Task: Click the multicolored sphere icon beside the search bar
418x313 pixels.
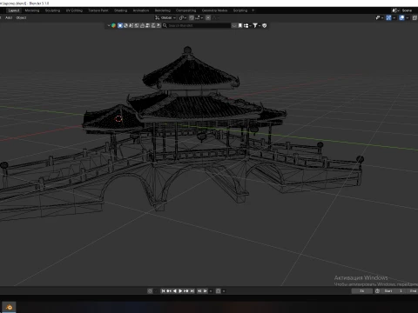Action: (113, 25)
